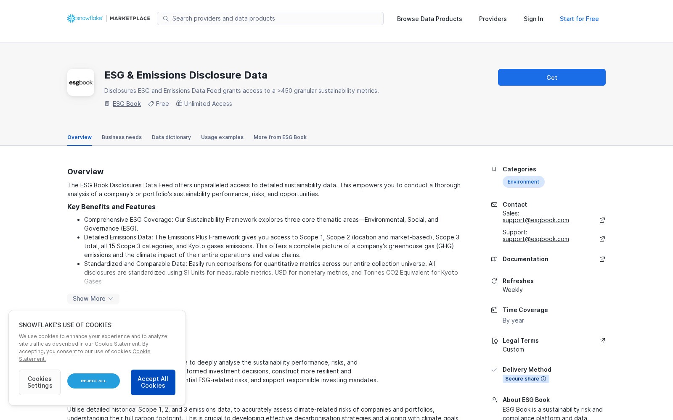Click the price tag icon beside Free
Image resolution: width=673 pixels, height=420 pixels.
(x=151, y=104)
